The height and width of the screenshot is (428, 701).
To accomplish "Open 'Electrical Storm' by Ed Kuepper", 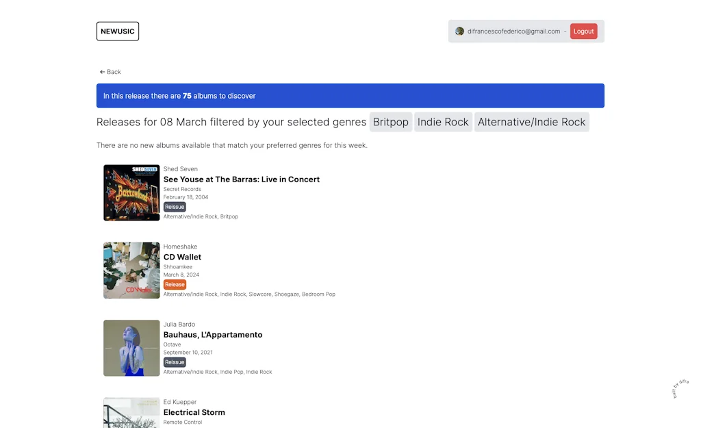I will [x=194, y=412].
